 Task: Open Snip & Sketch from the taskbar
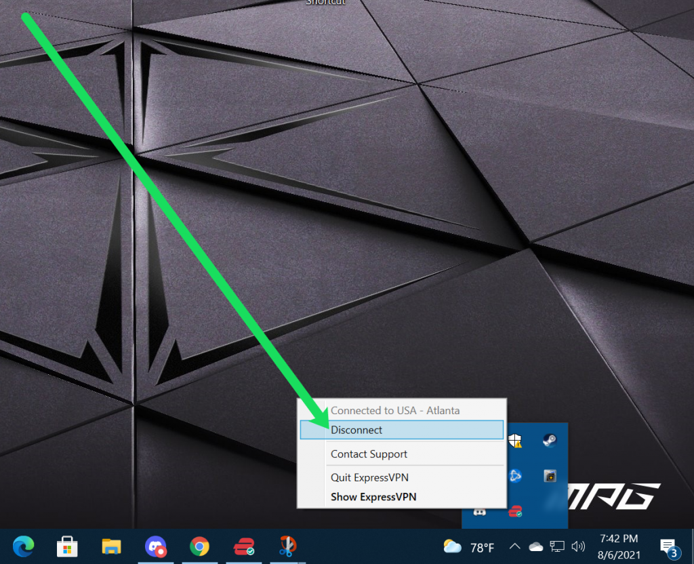(x=287, y=546)
